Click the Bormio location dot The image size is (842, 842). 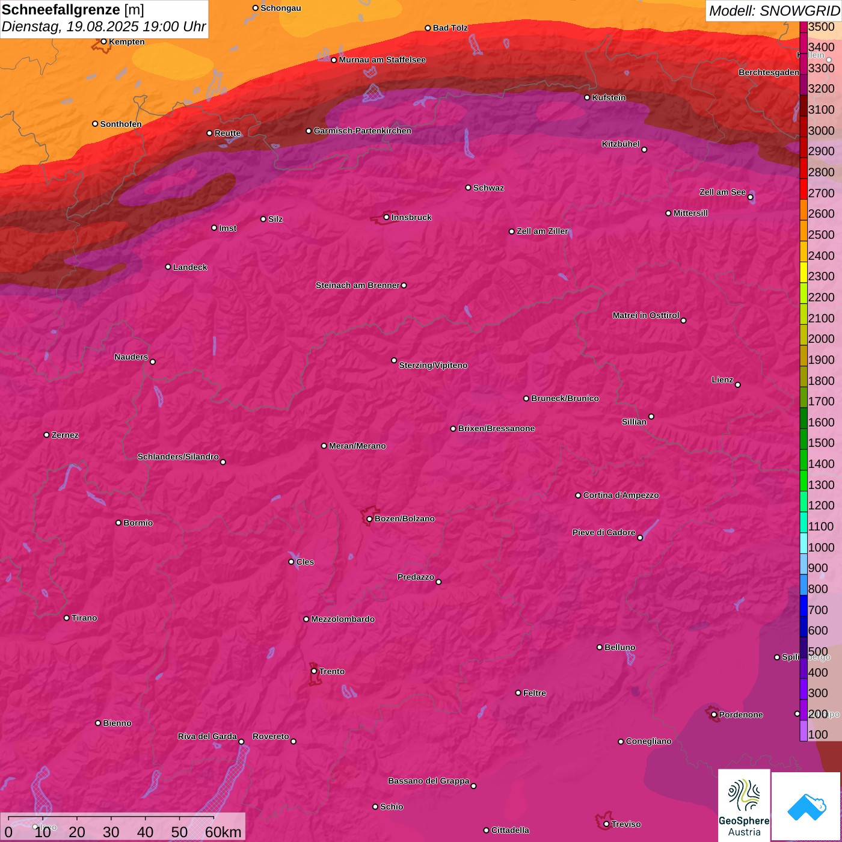(x=118, y=523)
